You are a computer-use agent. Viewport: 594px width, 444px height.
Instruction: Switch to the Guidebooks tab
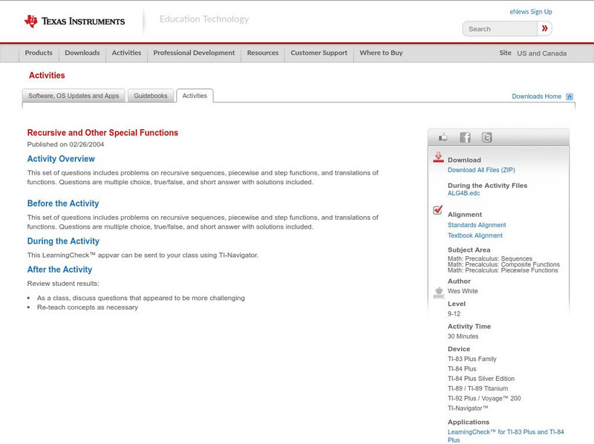(151, 96)
